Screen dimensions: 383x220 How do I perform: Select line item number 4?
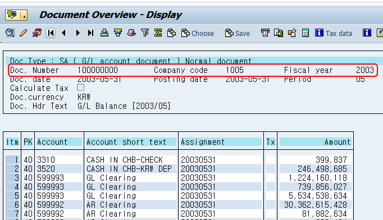[x=12, y=187]
